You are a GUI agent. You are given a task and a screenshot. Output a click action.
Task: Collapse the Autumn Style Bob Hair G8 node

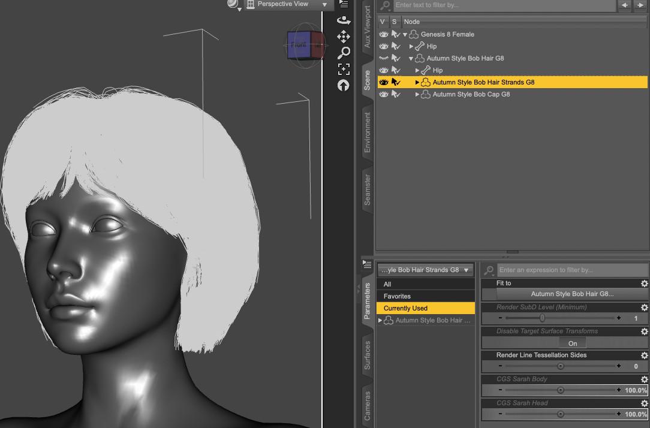click(411, 59)
